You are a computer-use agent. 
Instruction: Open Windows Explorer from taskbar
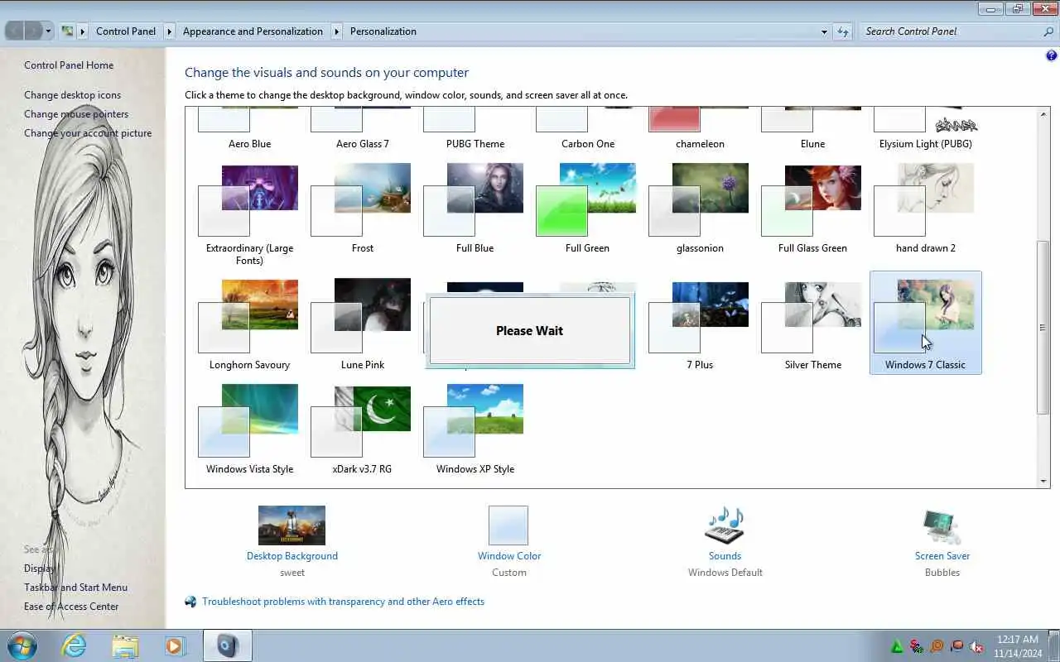[125, 645]
